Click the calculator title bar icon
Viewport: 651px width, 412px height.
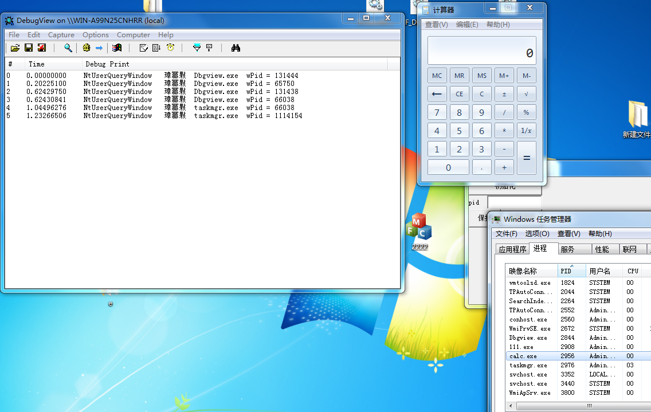pyautogui.click(x=426, y=10)
